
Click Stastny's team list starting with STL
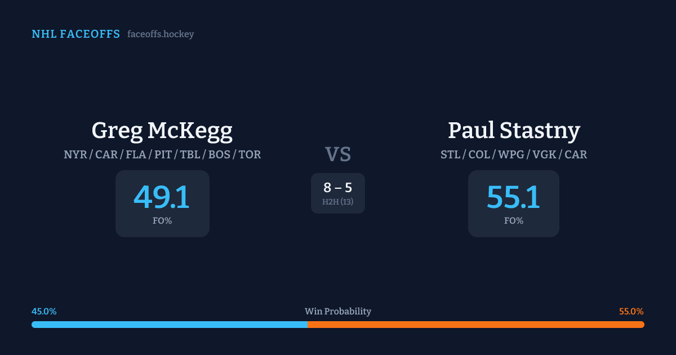(x=514, y=154)
